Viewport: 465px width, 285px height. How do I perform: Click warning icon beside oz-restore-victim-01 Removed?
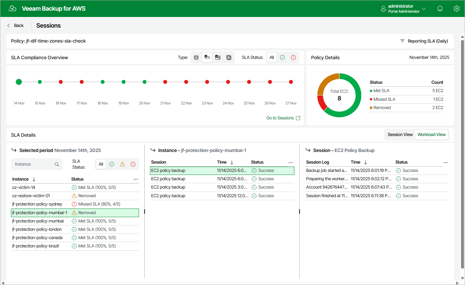[74, 196]
